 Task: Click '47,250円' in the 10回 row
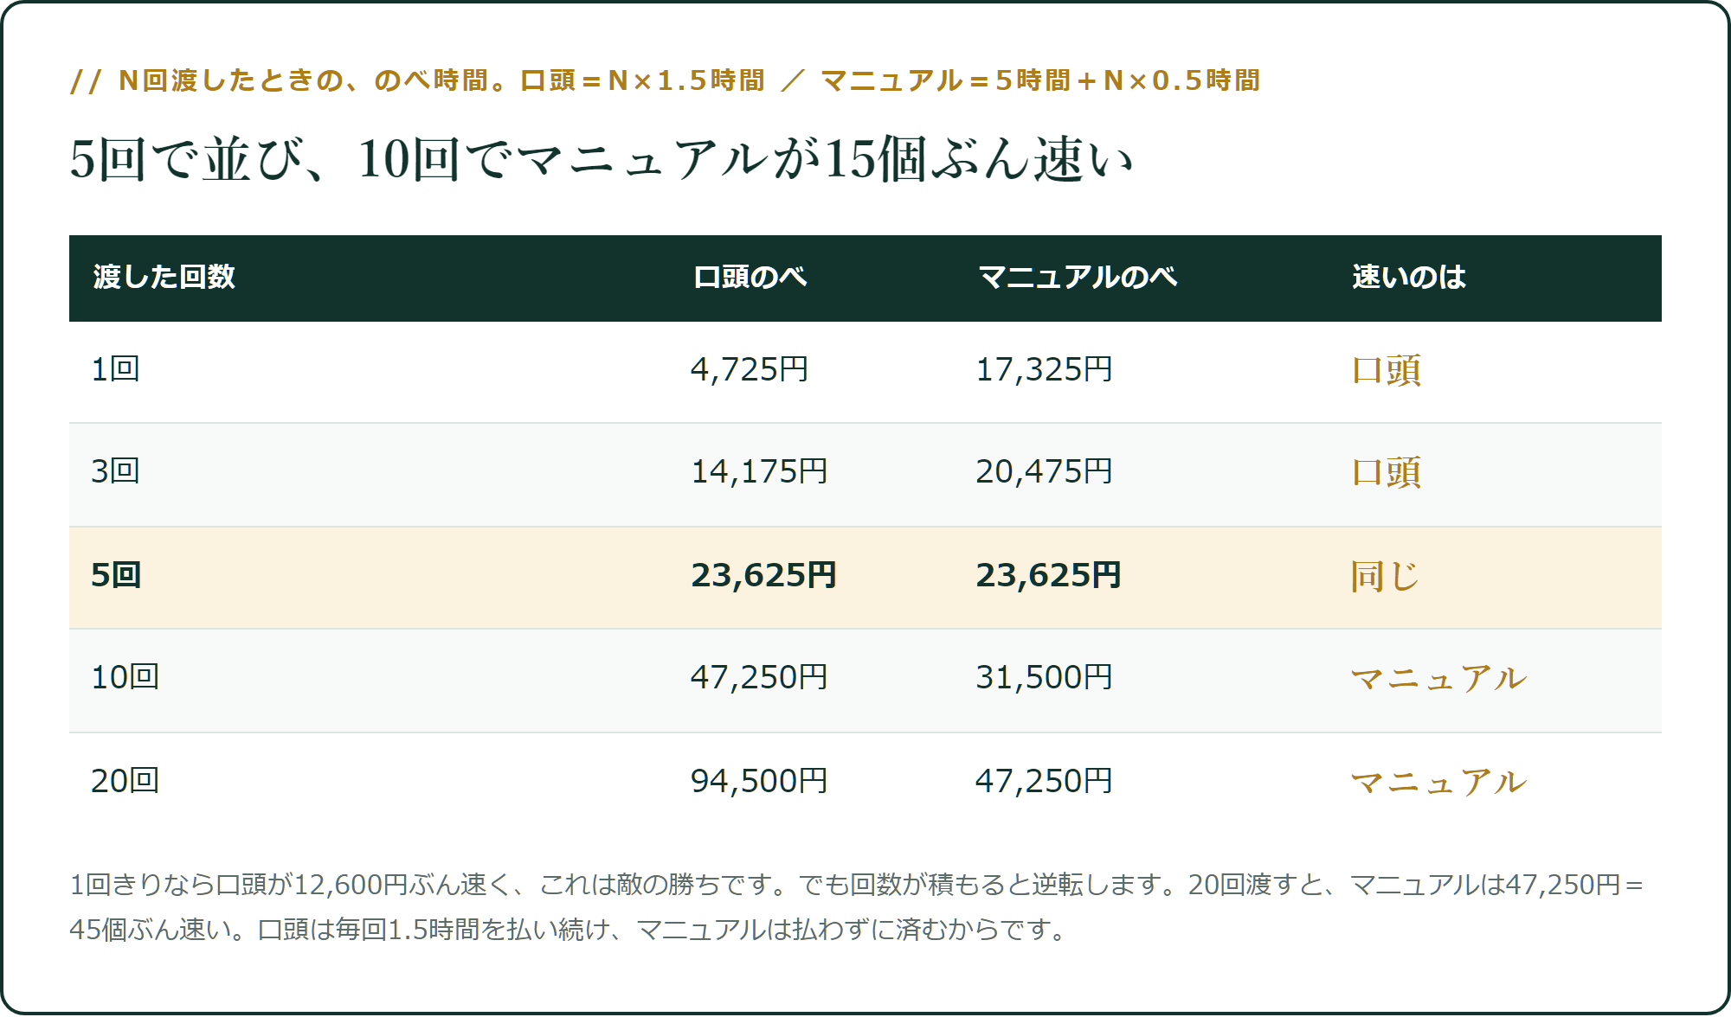[759, 677]
